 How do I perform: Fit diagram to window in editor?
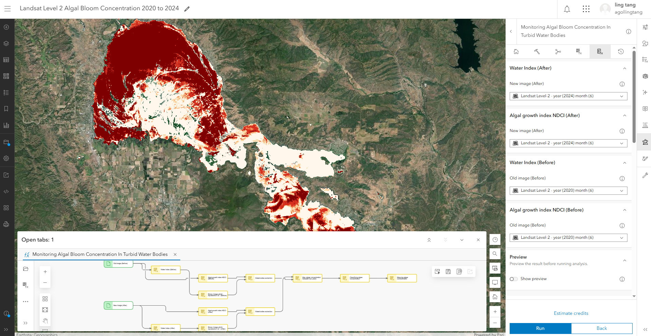tap(45, 310)
